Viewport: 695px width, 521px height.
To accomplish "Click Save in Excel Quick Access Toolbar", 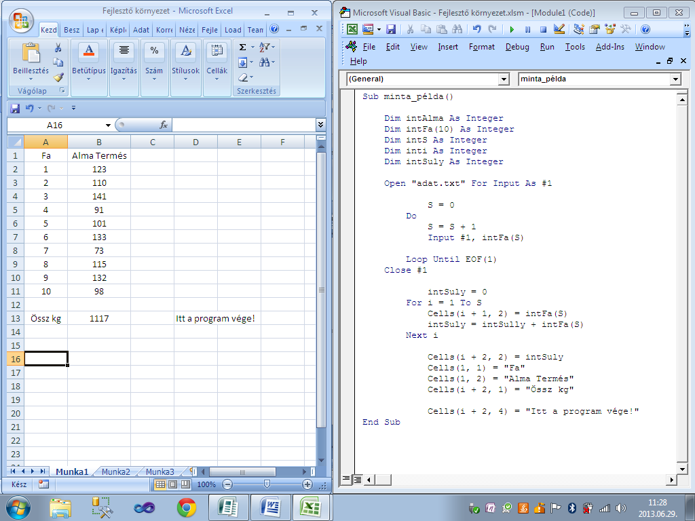I will tap(15, 108).
